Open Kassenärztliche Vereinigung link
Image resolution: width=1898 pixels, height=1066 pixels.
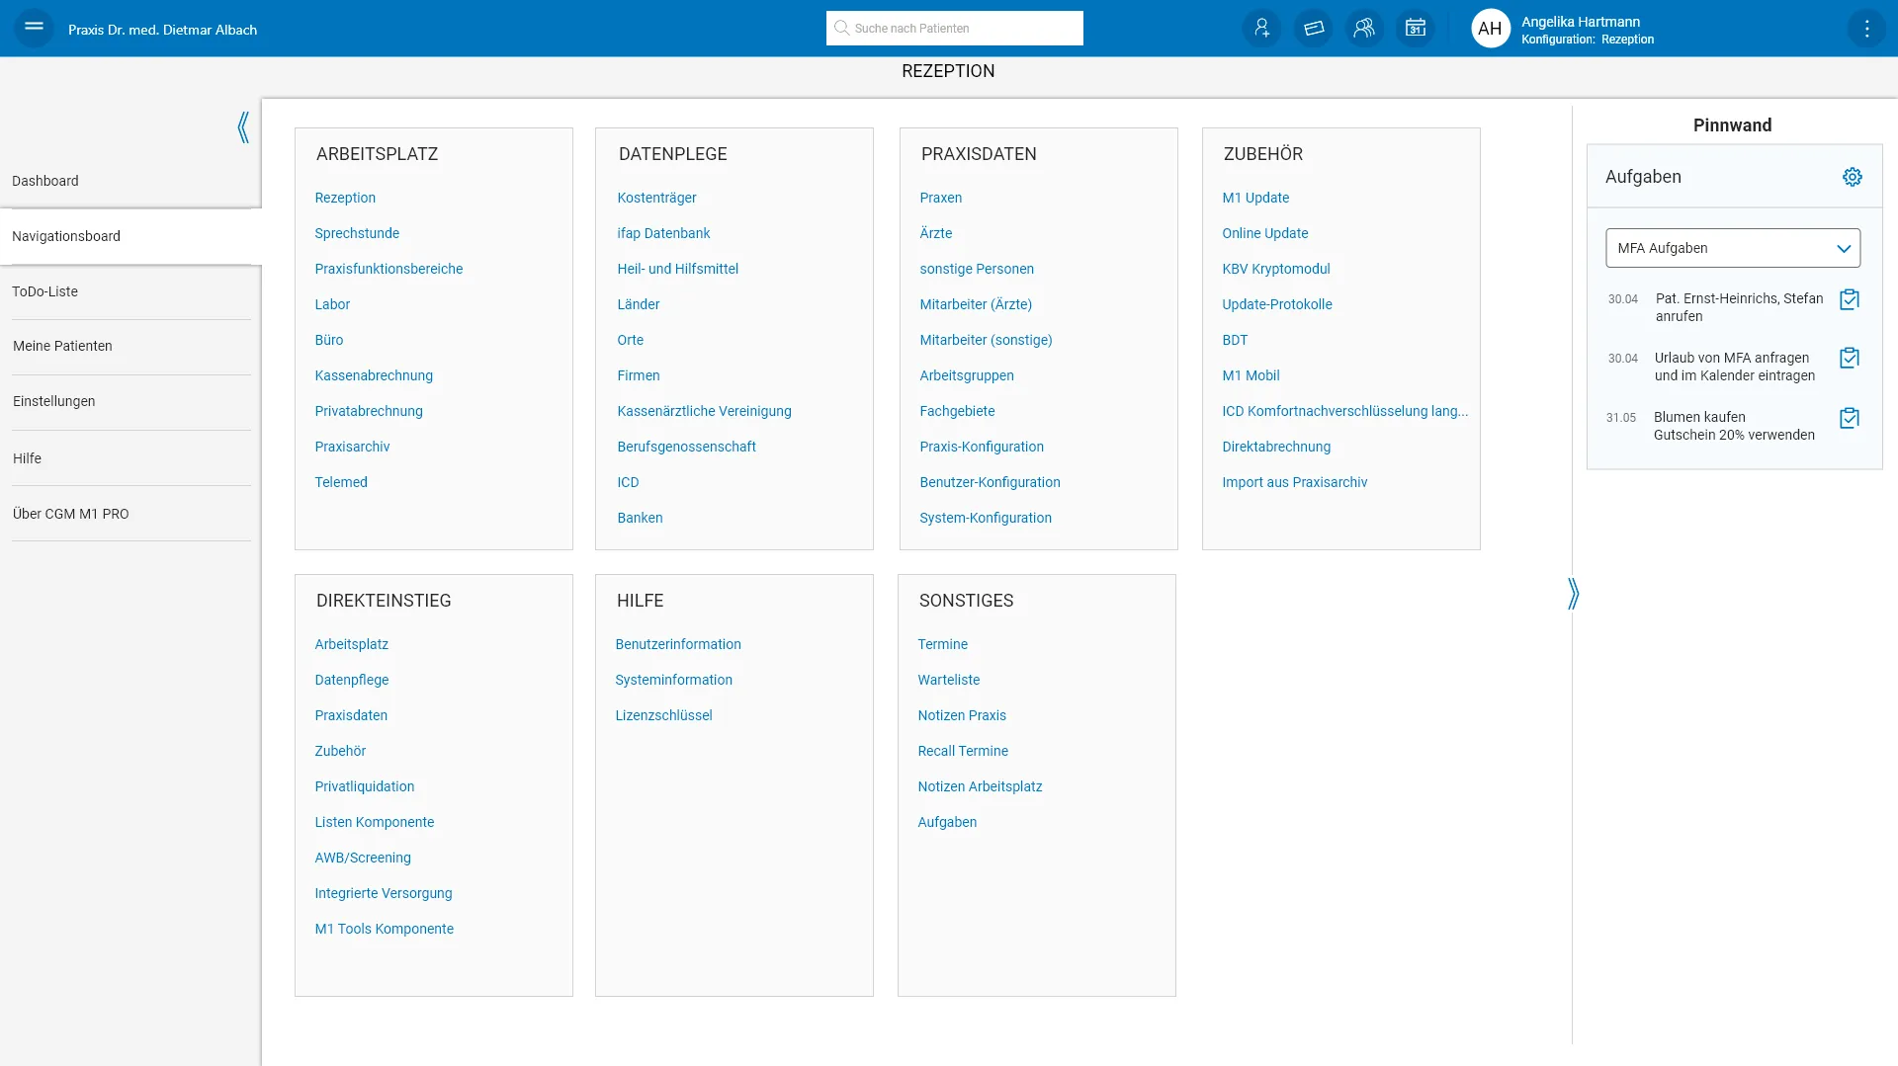(x=704, y=411)
